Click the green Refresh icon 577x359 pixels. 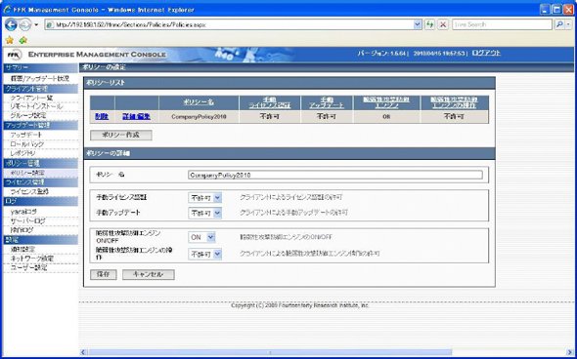[429, 24]
